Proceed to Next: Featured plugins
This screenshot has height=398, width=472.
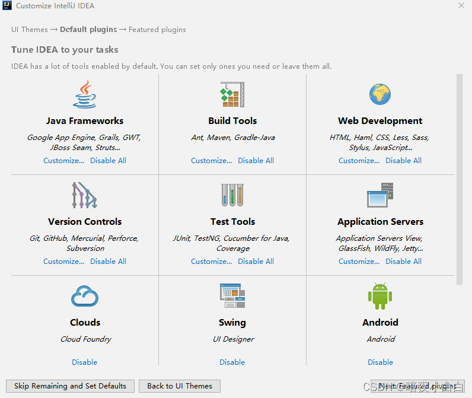(x=417, y=386)
